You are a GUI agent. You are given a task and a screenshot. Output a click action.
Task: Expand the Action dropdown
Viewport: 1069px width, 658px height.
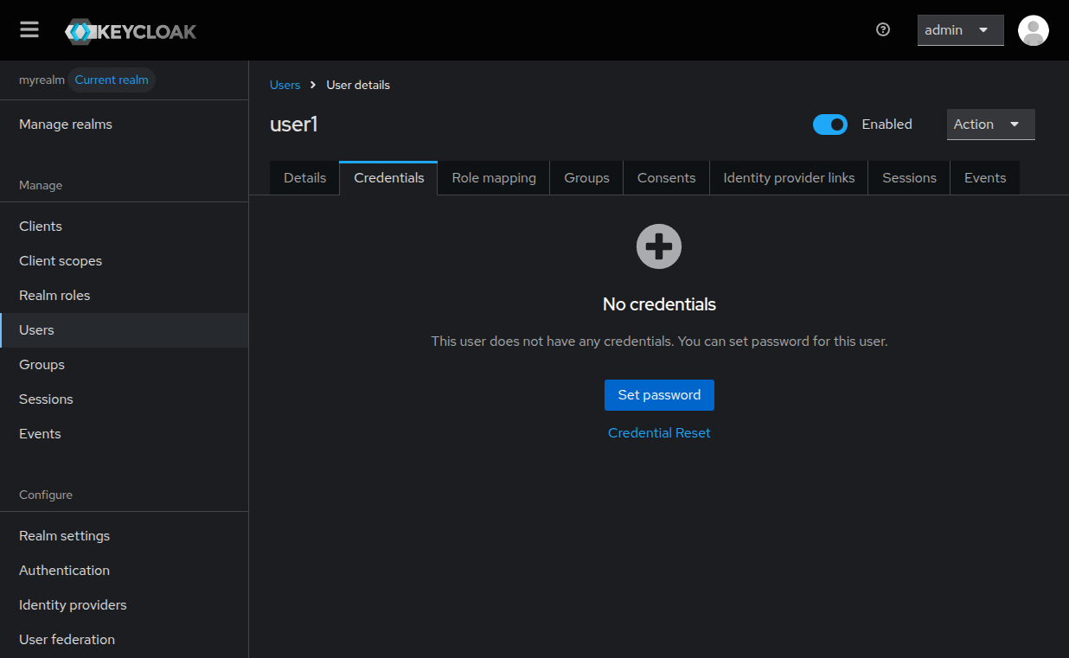[991, 125]
